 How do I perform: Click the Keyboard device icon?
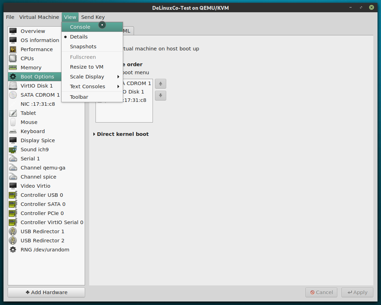tap(13, 131)
